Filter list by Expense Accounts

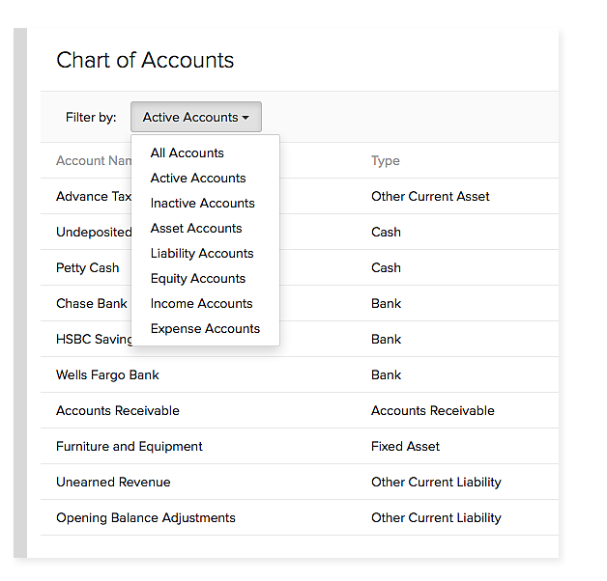pos(205,328)
